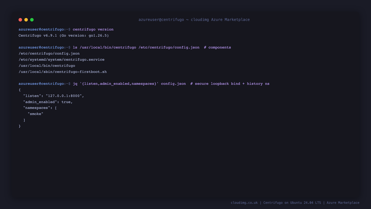
Task: Click the 'centrifugo version' command
Action: point(93,29)
